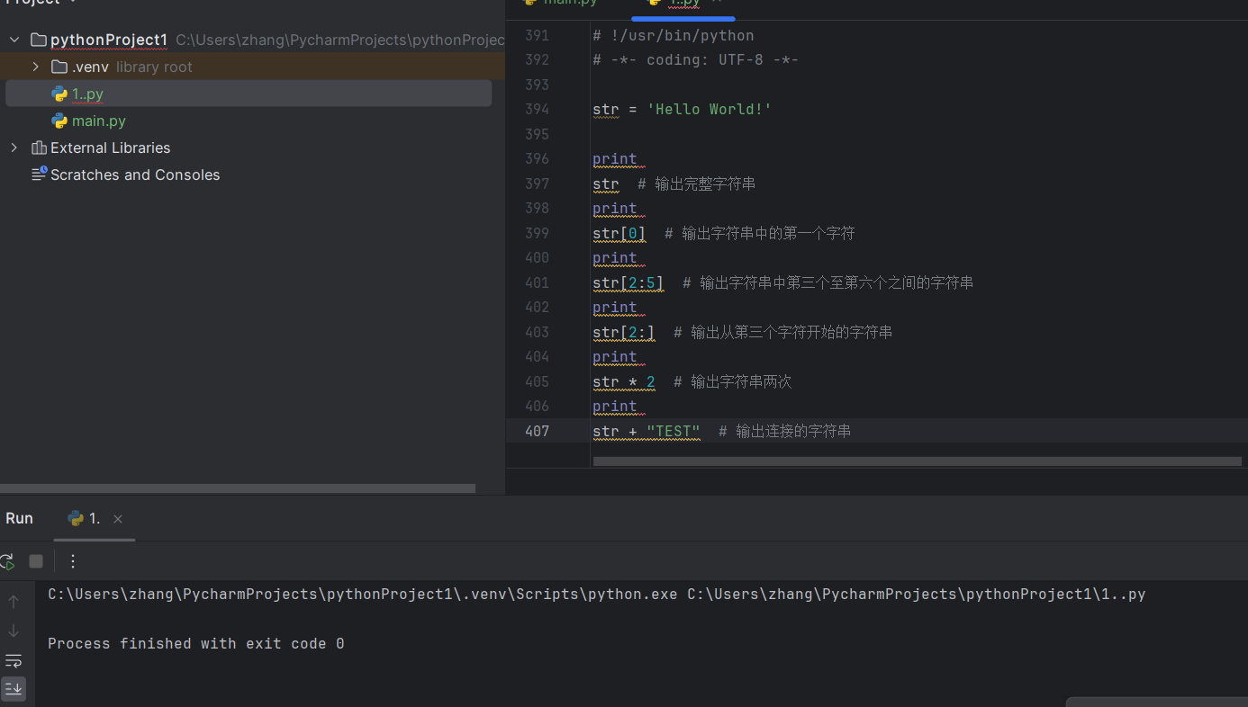Click the 'str * 2' expression
1248x707 pixels.
click(624, 381)
